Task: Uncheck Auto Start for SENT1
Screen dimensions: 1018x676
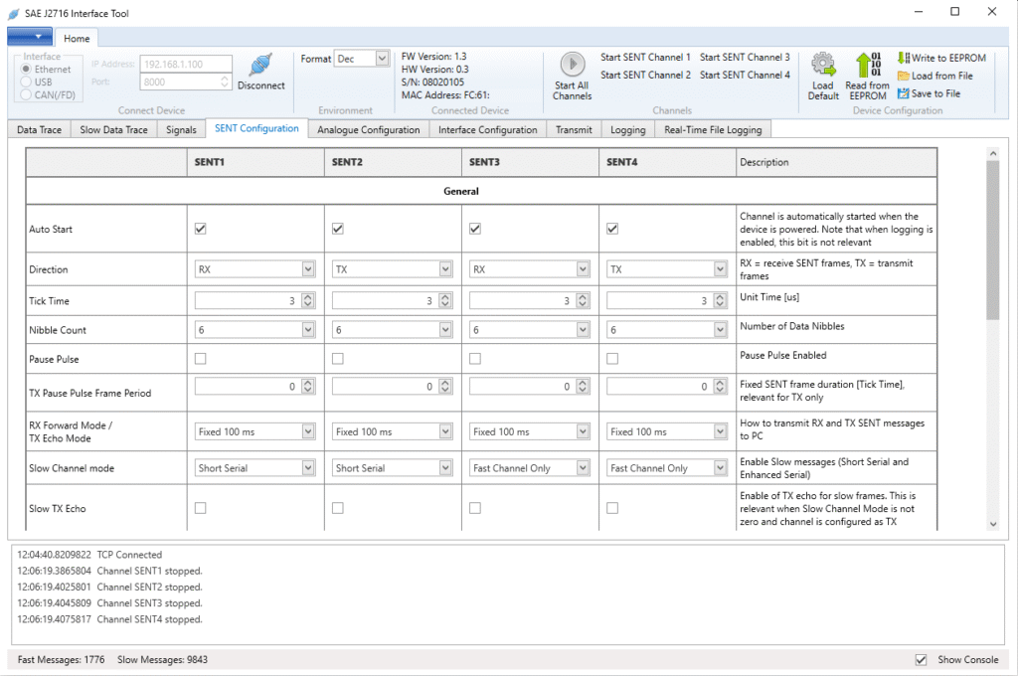Action: pos(201,229)
